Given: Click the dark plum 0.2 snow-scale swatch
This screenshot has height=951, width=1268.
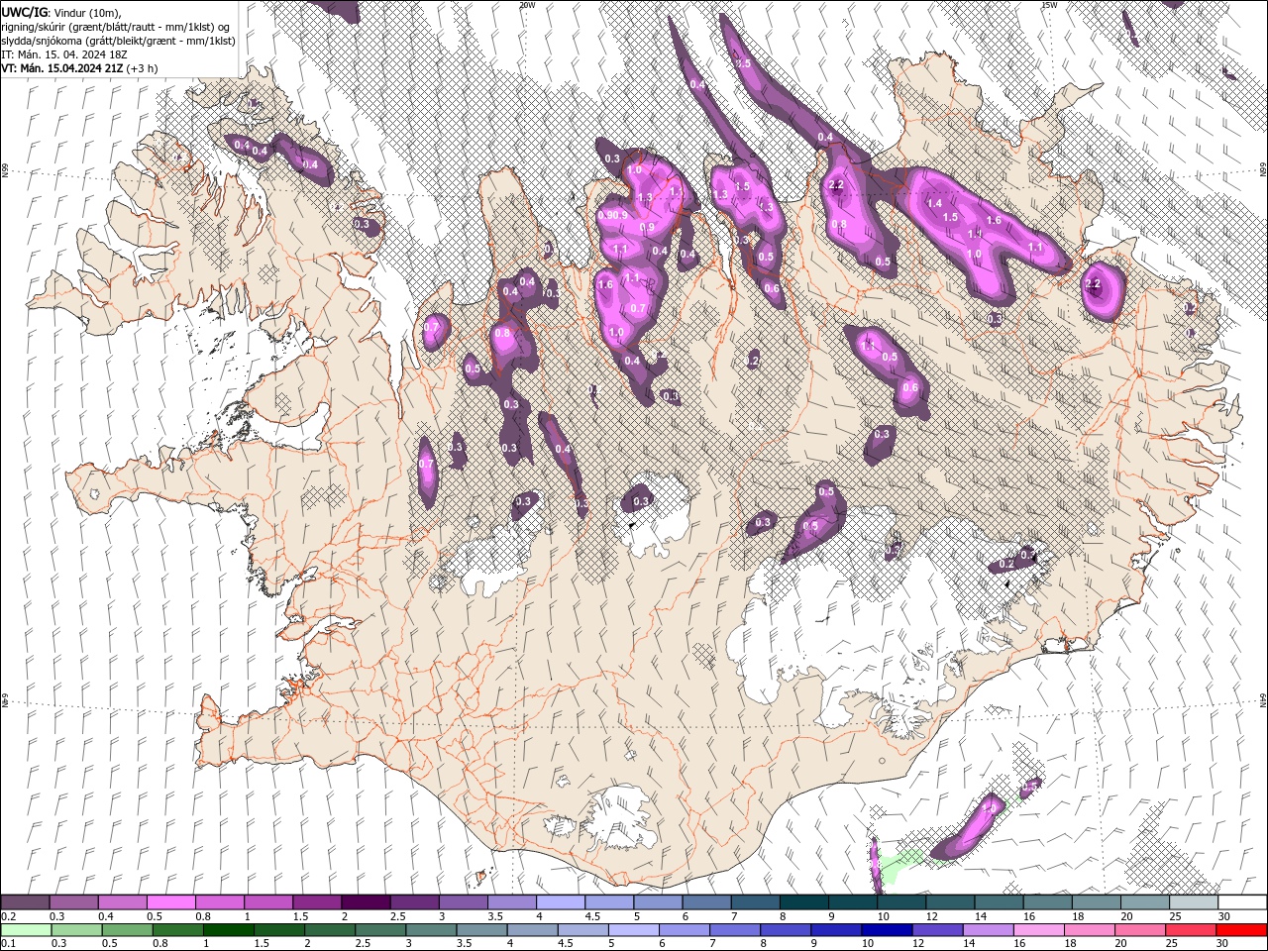Looking at the screenshot, I should pyautogui.click(x=25, y=902).
